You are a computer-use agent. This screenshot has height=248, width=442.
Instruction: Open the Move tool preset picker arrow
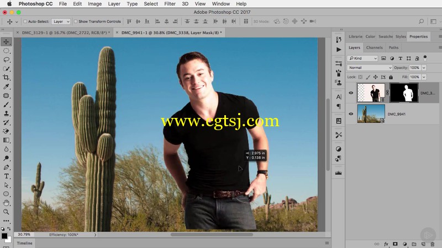click(17, 21)
